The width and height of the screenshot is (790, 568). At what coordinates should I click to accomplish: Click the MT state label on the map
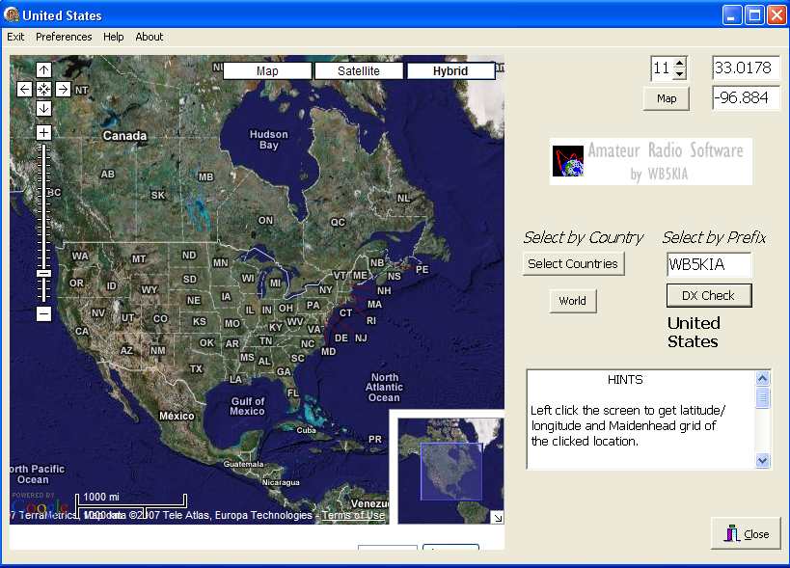pos(139,258)
